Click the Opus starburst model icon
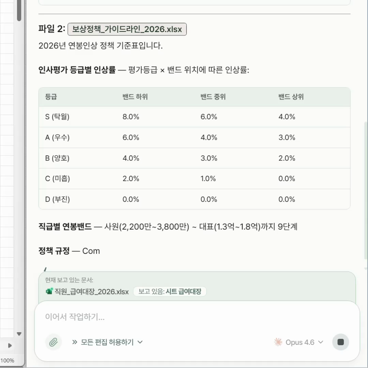The height and width of the screenshot is (368, 368). tap(278, 342)
